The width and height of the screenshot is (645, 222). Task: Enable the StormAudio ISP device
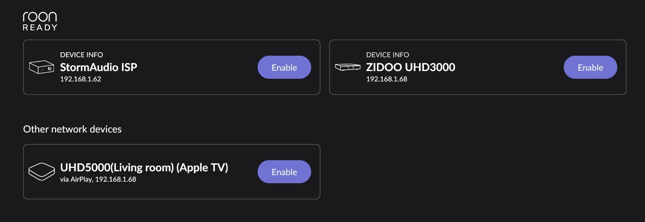pyautogui.click(x=284, y=67)
